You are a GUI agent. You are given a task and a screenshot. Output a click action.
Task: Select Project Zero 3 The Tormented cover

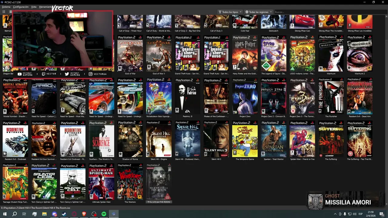coord(302,96)
